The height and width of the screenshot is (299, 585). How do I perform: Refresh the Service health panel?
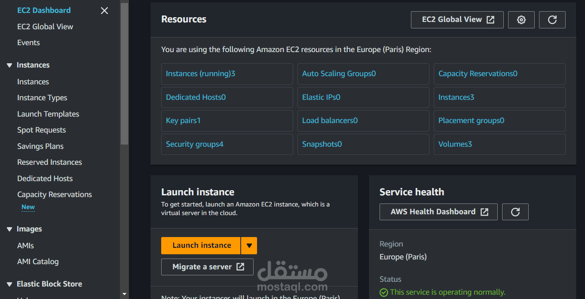point(515,212)
